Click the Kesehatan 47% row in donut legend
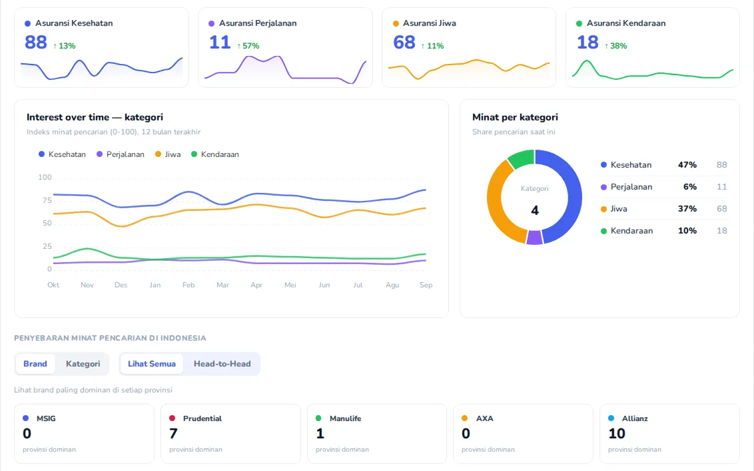This screenshot has height=471, width=754. (663, 165)
